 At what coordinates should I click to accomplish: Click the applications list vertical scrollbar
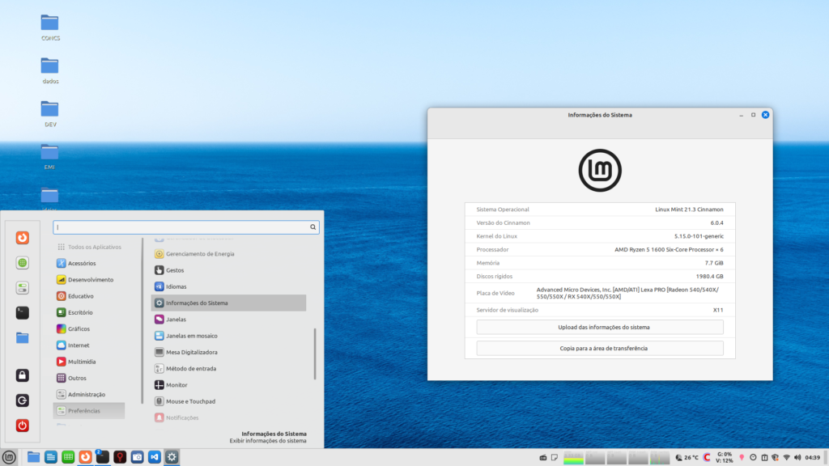point(314,354)
